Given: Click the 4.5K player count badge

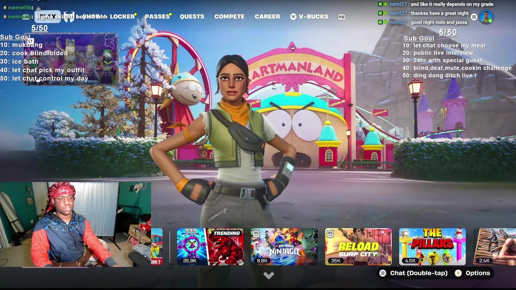Looking at the screenshot, I should click(x=410, y=261).
